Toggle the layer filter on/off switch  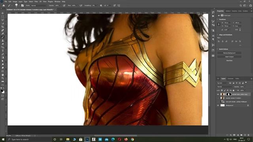pyautogui.click(x=246, y=83)
